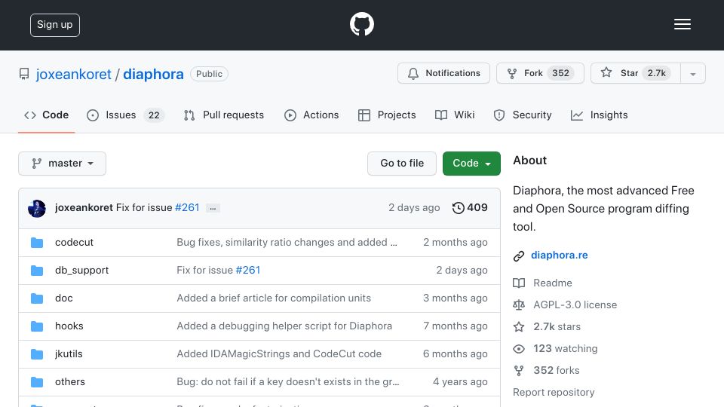
Task: Click the codecut folder icon
Action: tap(37, 243)
